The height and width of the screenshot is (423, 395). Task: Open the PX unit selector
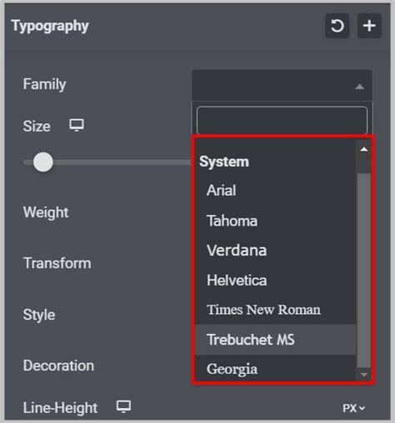[x=353, y=408]
